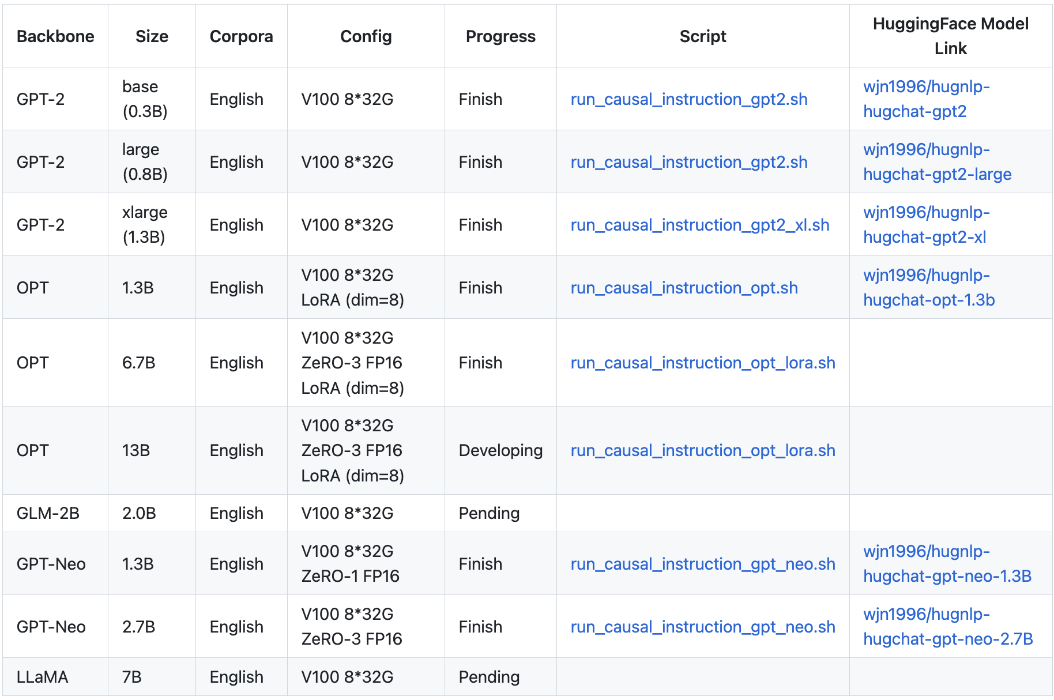Click the "Size" column header
Image resolution: width=1054 pixels, height=700 pixels.
152,36
